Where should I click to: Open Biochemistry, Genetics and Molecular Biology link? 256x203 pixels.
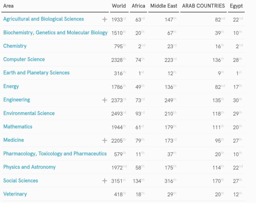click(x=55, y=33)
